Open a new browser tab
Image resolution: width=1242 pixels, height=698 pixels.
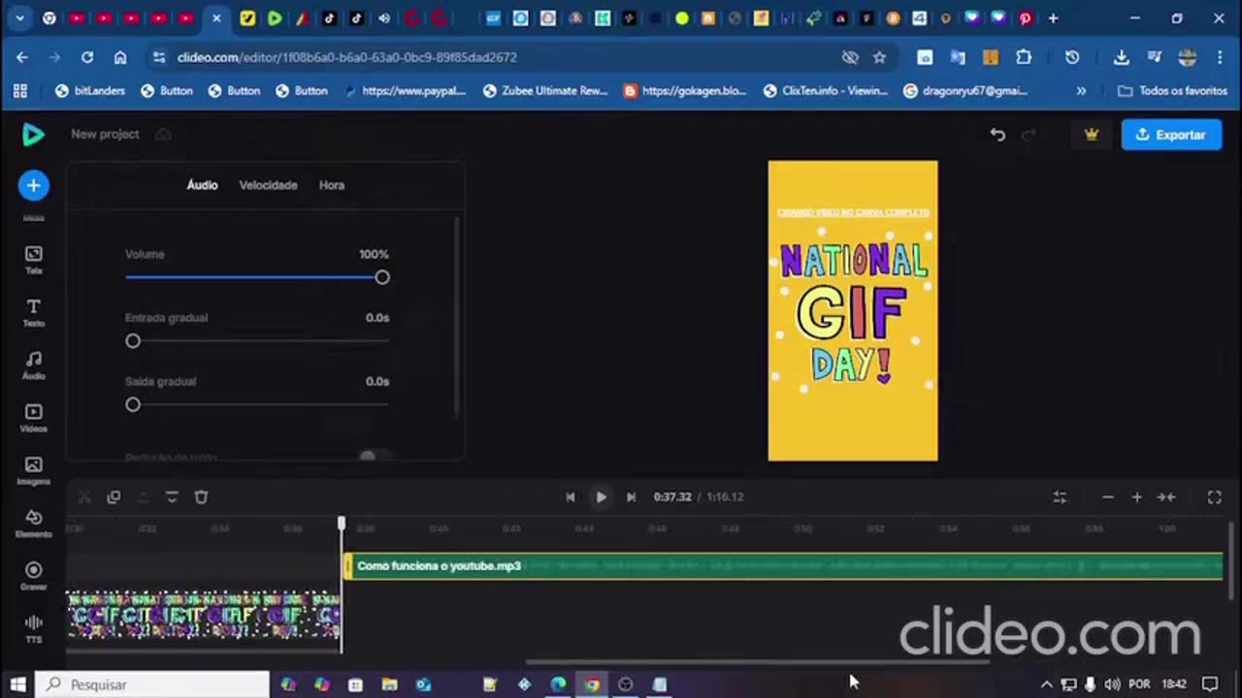[1053, 18]
